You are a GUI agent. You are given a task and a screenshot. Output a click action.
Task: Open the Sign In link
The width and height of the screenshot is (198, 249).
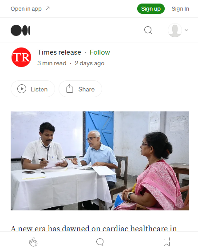[180, 9]
